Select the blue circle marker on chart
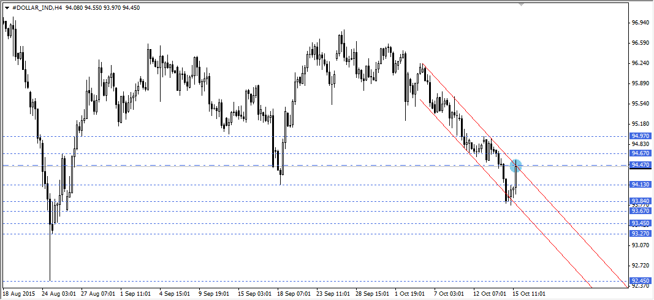654x300 pixels. [x=516, y=164]
